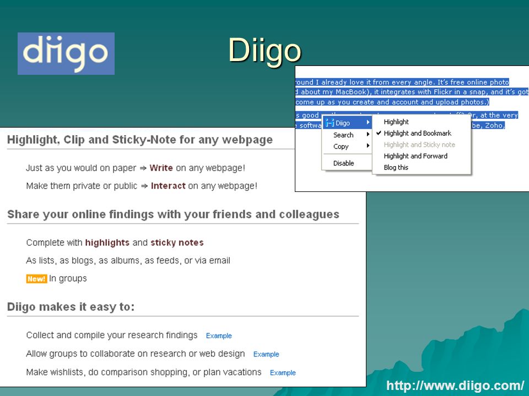Viewport: 529px width, 396px height.
Task: Click the orange New! badge
Action: [36, 279]
